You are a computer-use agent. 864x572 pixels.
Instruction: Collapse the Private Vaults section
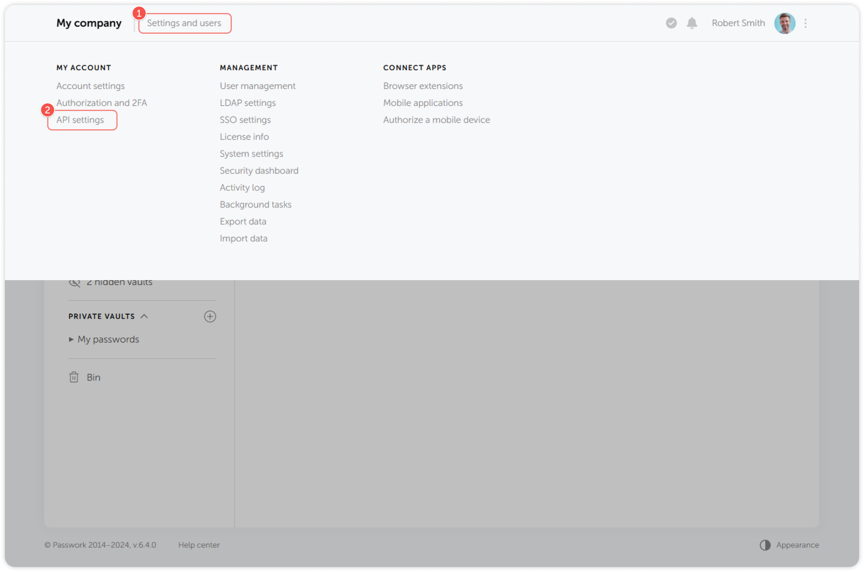(x=144, y=316)
